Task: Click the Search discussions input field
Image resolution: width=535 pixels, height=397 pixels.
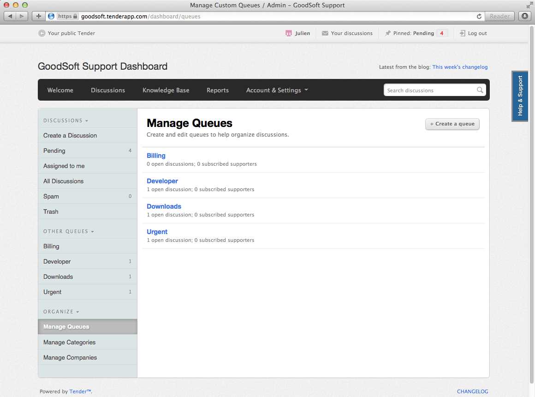Action: coord(430,90)
